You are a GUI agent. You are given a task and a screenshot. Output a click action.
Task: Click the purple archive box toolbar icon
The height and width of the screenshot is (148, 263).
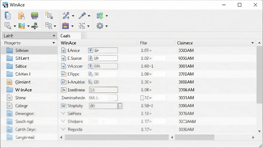click(x=65, y=26)
